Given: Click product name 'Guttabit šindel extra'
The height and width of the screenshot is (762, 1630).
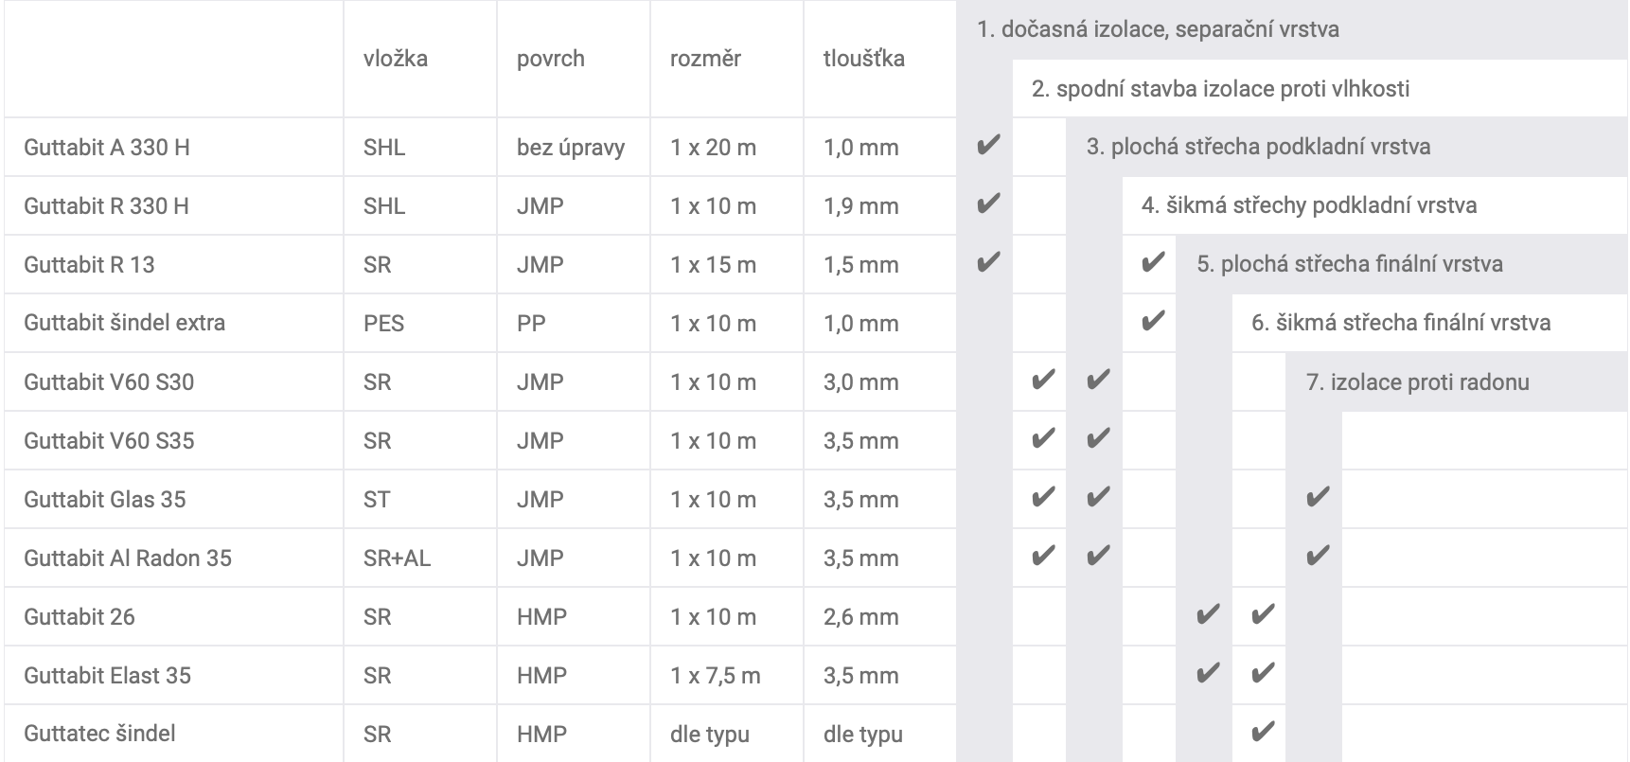Looking at the screenshot, I should 125,323.
